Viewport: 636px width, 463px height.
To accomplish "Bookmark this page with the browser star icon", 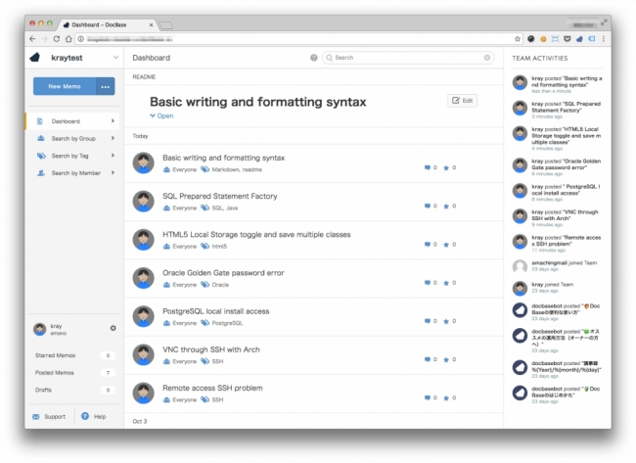I will point(518,38).
